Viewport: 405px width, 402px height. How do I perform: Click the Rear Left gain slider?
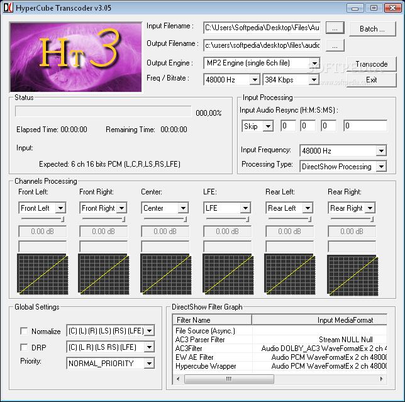click(290, 219)
